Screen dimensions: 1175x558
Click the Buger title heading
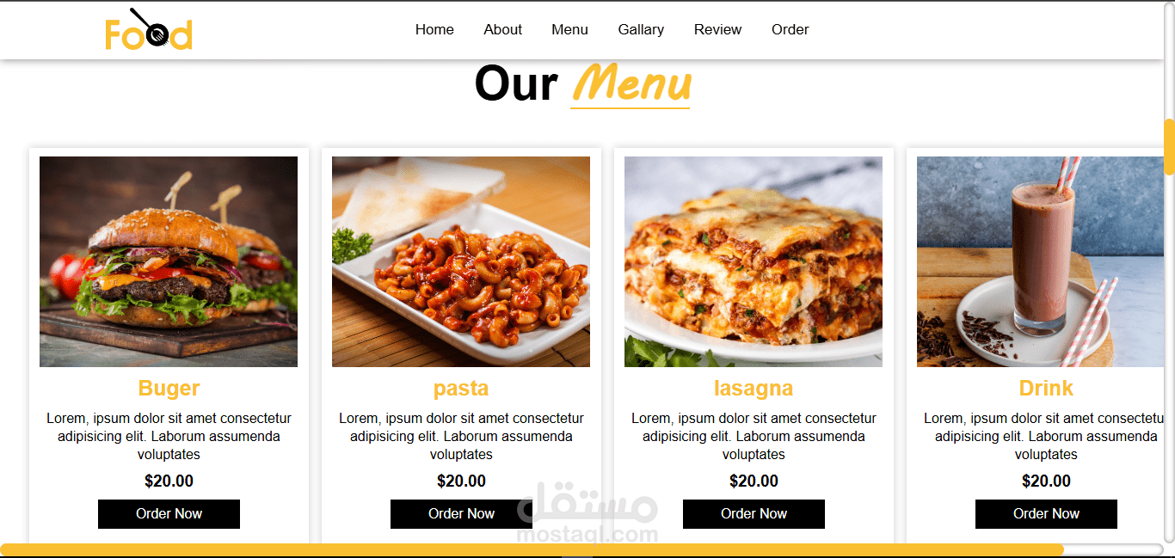169,389
